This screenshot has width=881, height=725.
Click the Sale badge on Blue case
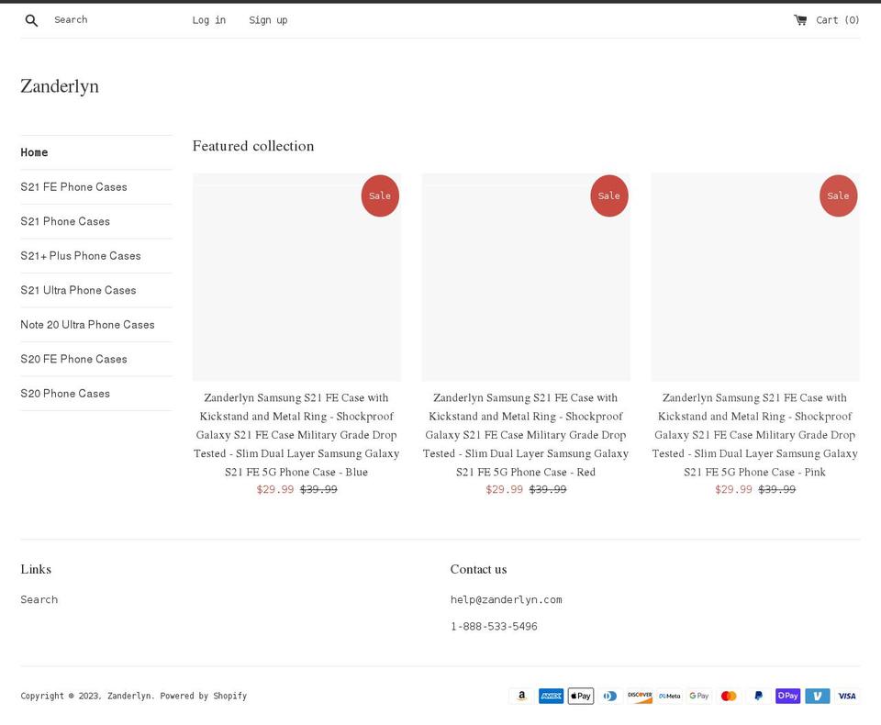380,195
